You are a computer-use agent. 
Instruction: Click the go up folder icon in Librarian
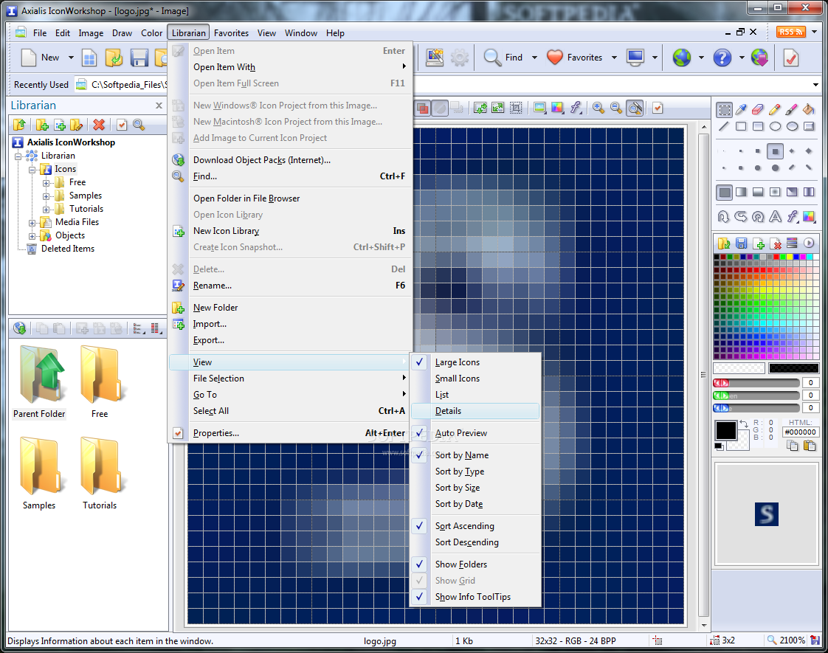tap(19, 125)
